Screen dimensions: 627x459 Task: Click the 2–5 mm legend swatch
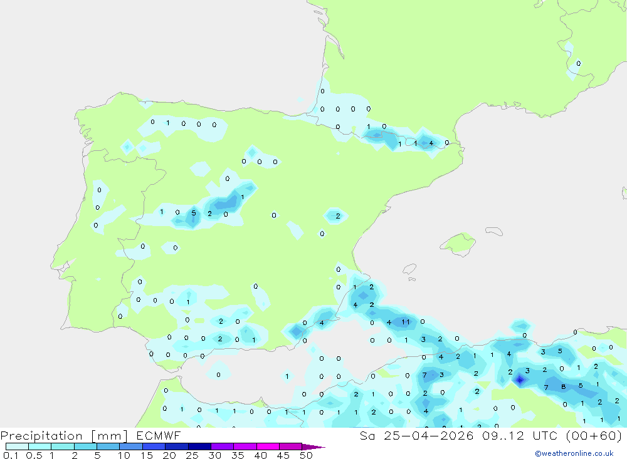click(85, 446)
